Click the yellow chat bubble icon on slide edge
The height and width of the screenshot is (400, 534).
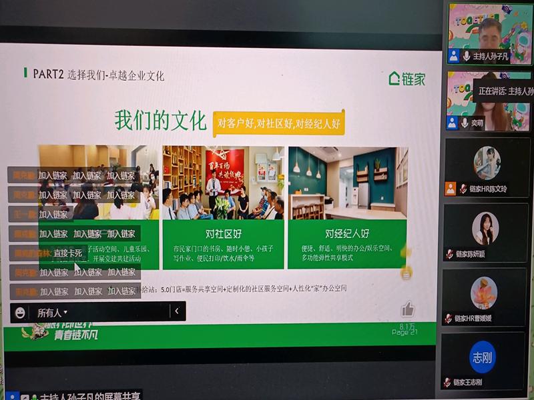(406, 272)
